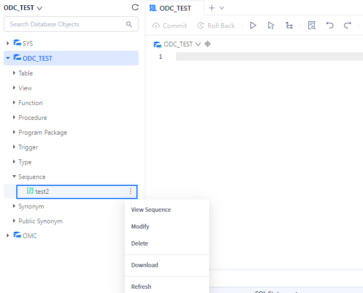The height and width of the screenshot is (293, 363).
Task: Expand the SYS schema node
Action: pos(8,43)
